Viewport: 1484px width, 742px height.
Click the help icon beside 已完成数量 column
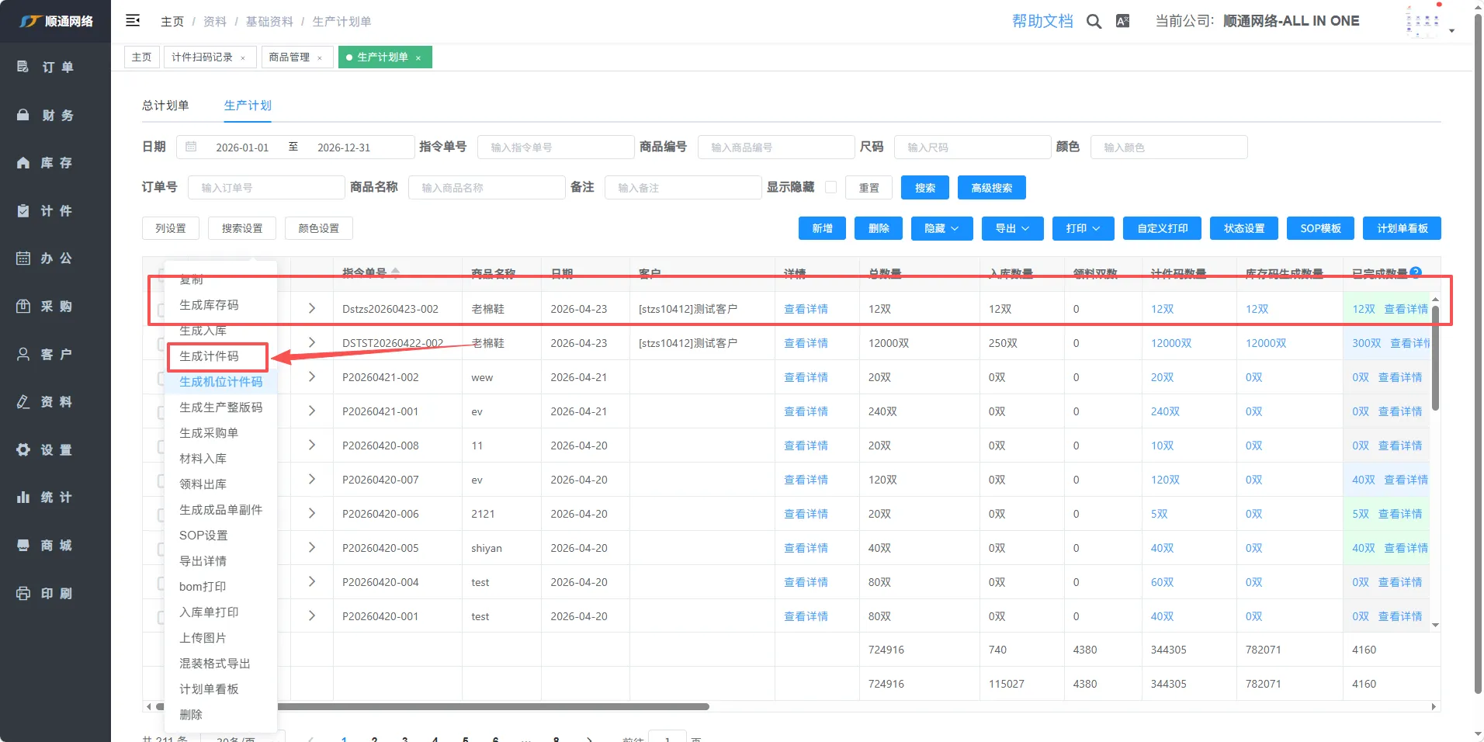(x=1416, y=272)
